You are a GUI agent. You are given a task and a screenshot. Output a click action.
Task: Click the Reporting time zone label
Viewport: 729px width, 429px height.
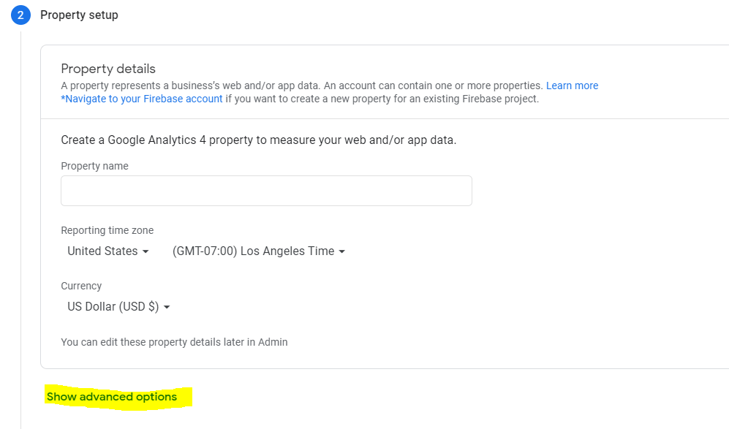[107, 230]
